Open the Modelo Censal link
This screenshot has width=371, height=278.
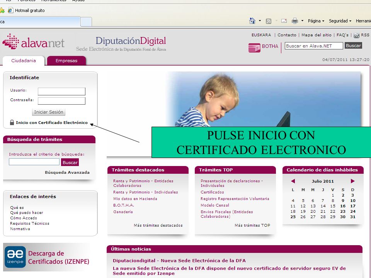[x=215, y=205]
